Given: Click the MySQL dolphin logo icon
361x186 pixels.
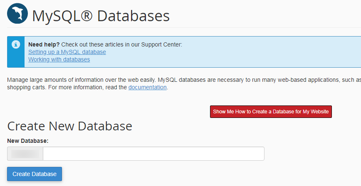Looking at the screenshot, I should coord(17,14).
